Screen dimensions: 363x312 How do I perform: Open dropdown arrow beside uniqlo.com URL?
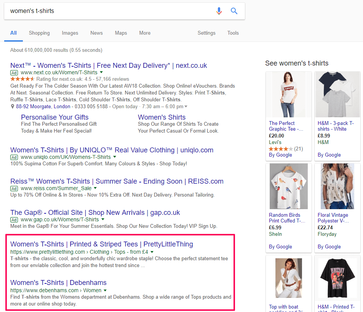114,157
